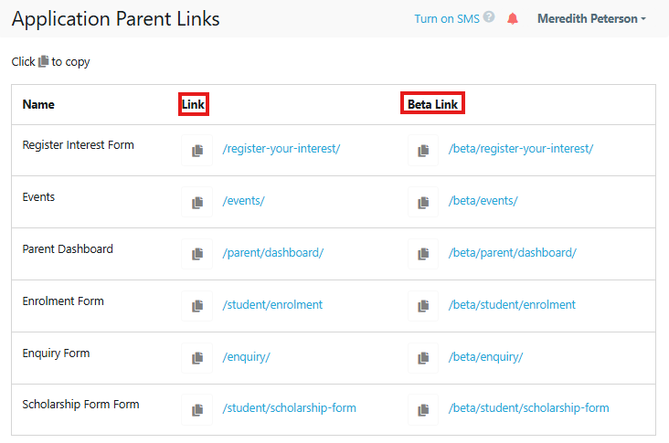Visit the /enquiry/ link
This screenshot has width=669, height=443.
[x=246, y=357]
